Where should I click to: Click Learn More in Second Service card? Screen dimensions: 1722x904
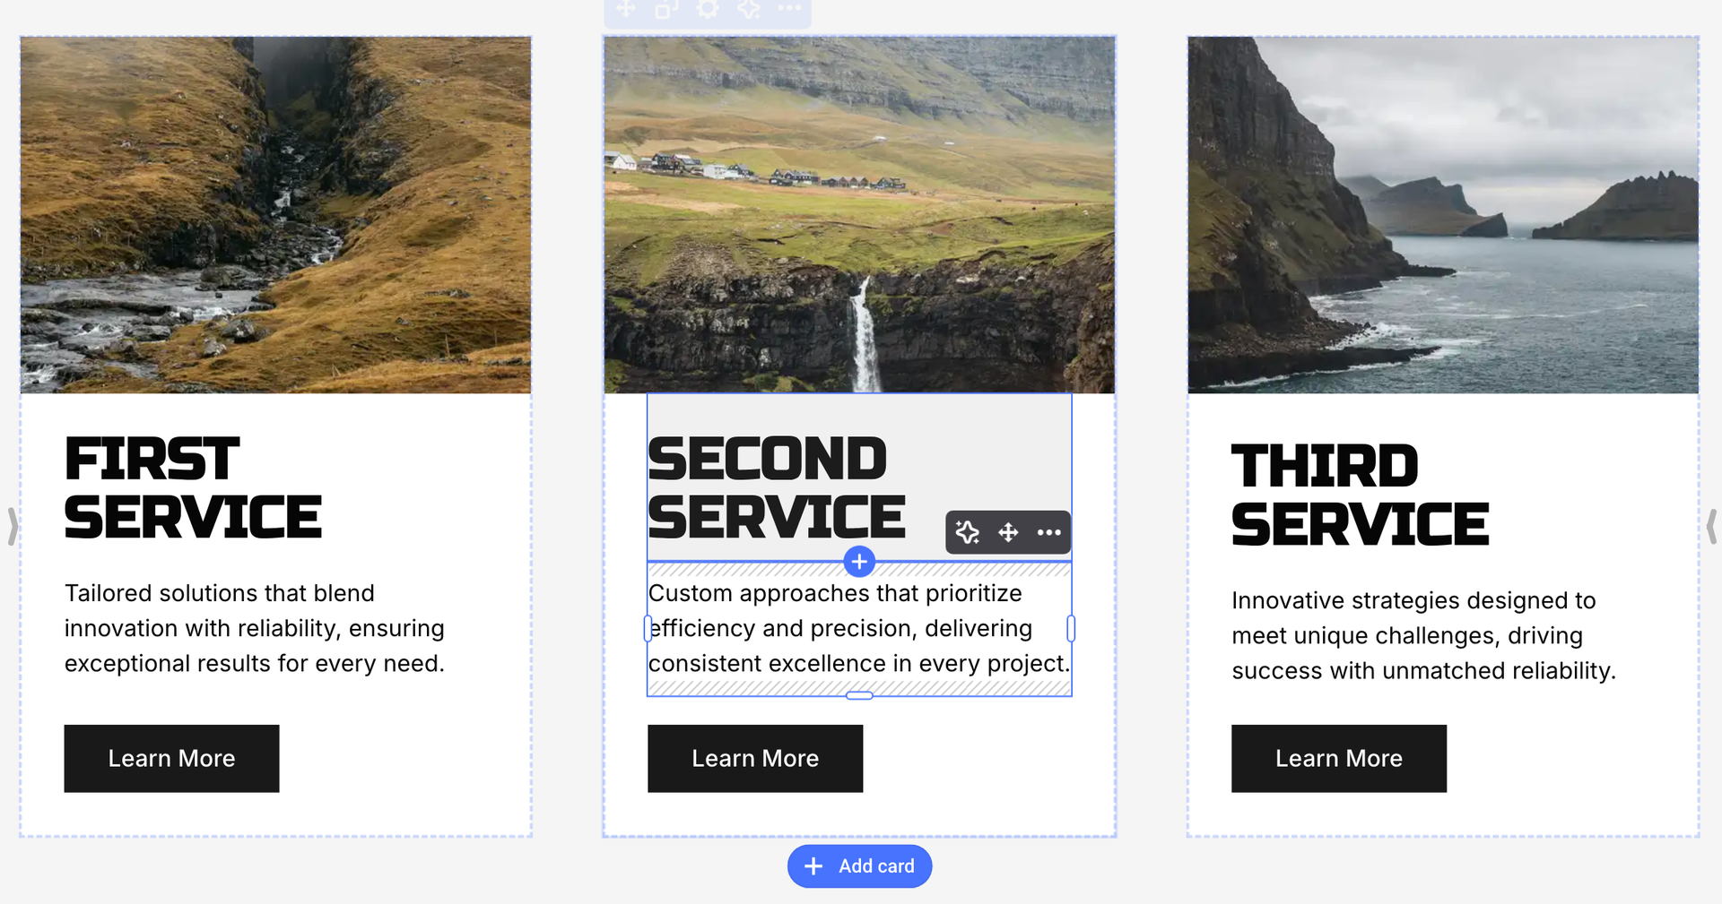click(x=755, y=758)
